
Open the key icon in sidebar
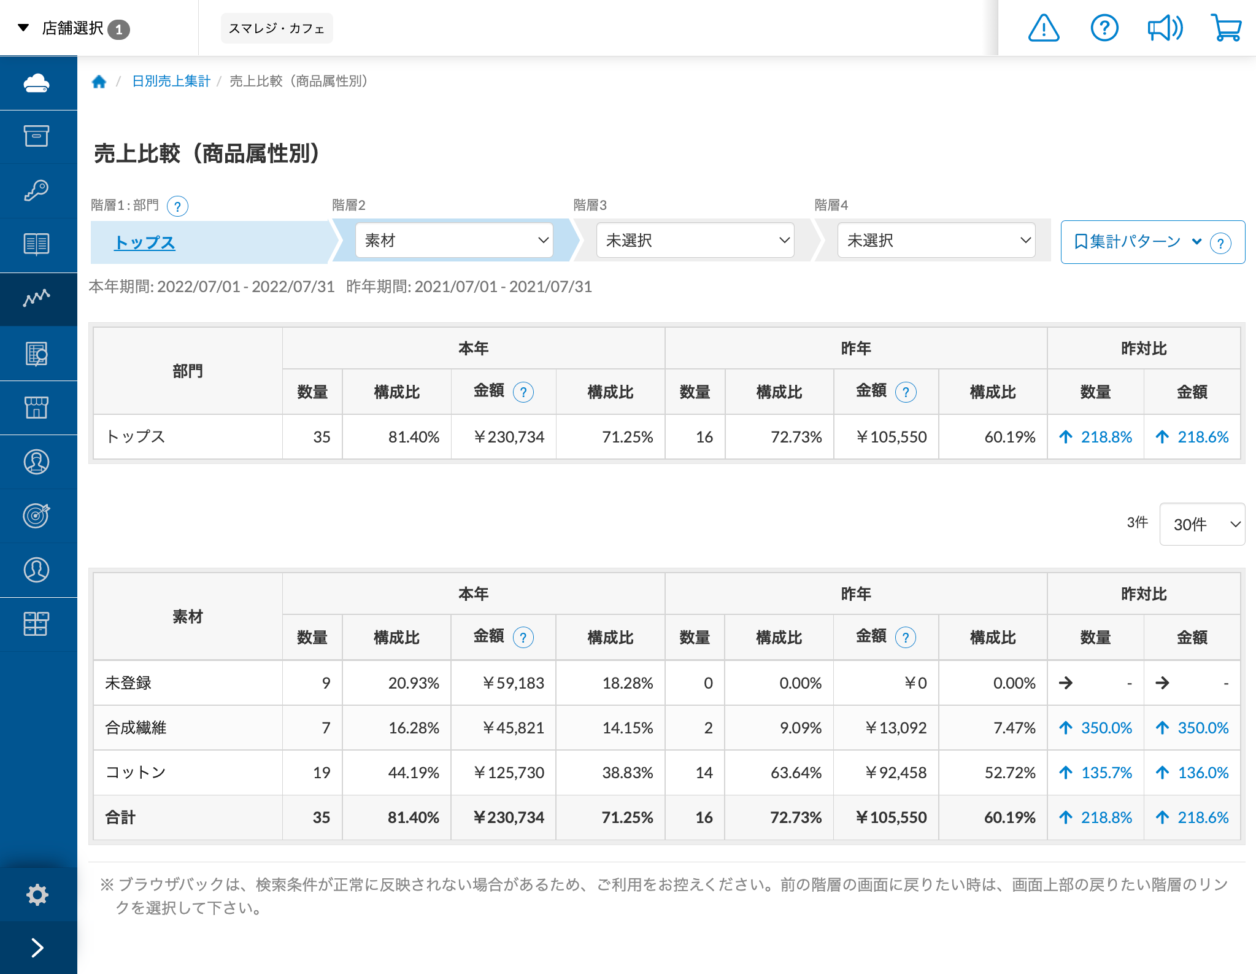[x=37, y=190]
